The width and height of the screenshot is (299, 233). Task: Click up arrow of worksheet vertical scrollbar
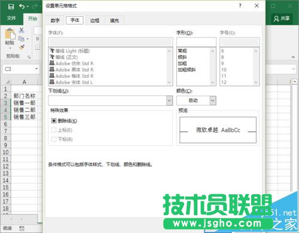(295, 81)
